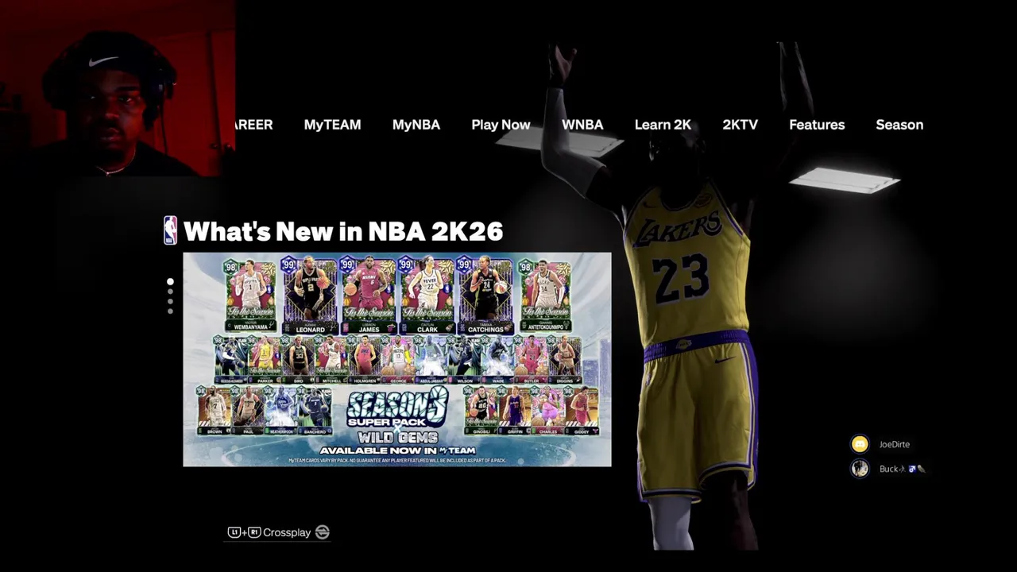Image resolution: width=1017 pixels, height=572 pixels.
Task: Open the Season menu
Action: point(899,125)
